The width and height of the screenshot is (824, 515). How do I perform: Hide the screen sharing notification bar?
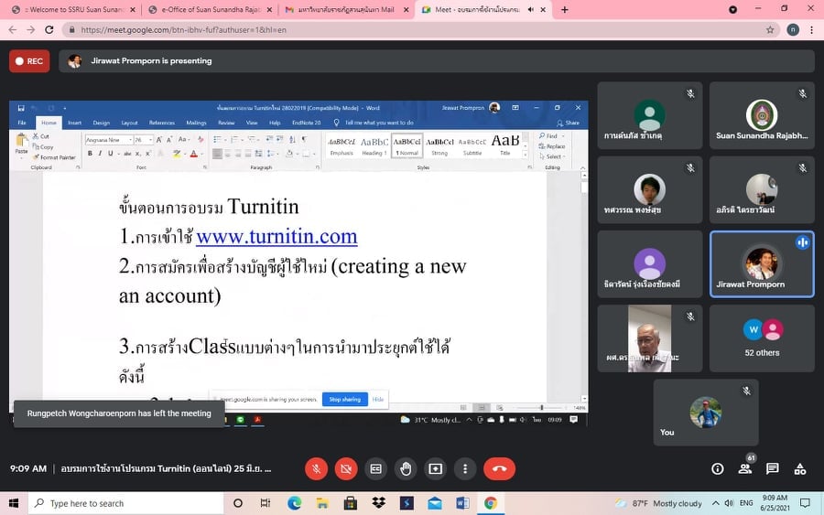coord(377,400)
